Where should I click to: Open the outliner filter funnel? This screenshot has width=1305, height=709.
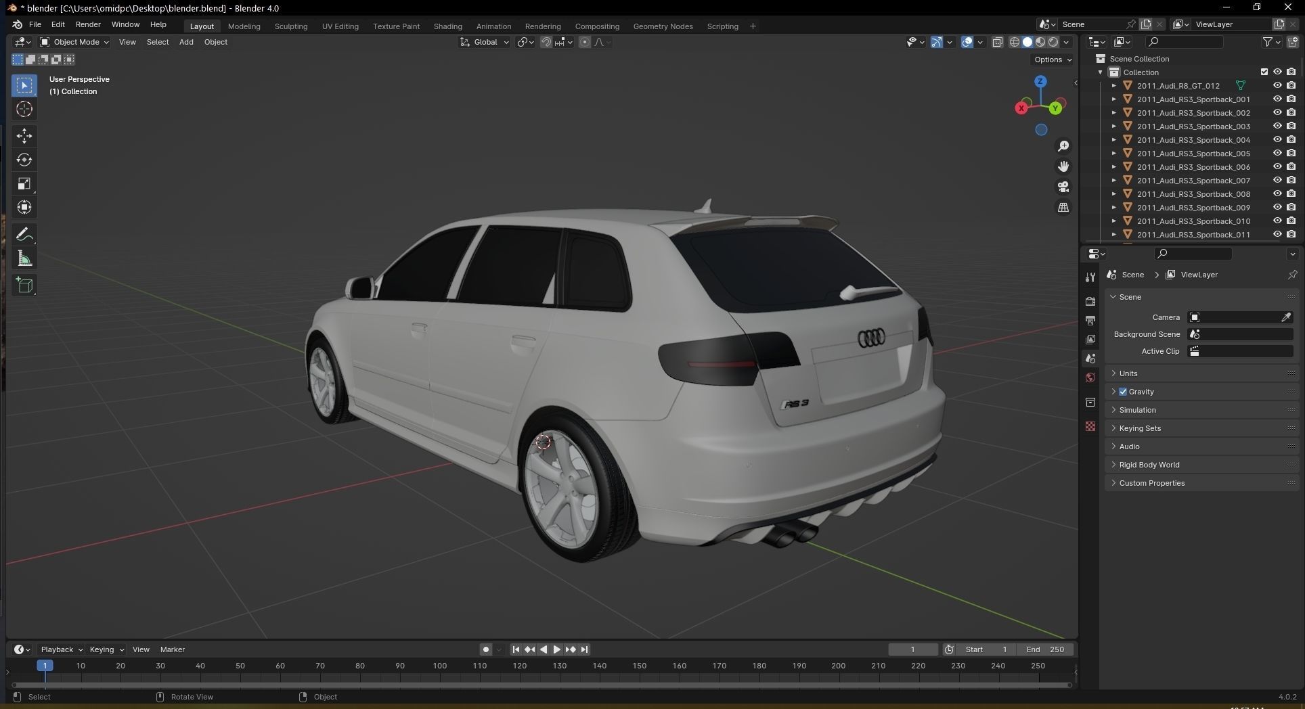tap(1267, 42)
